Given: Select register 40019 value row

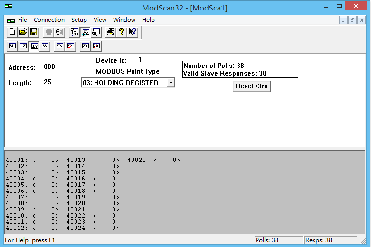Looking at the screenshot, I should pyautogui.click(x=93, y=197).
